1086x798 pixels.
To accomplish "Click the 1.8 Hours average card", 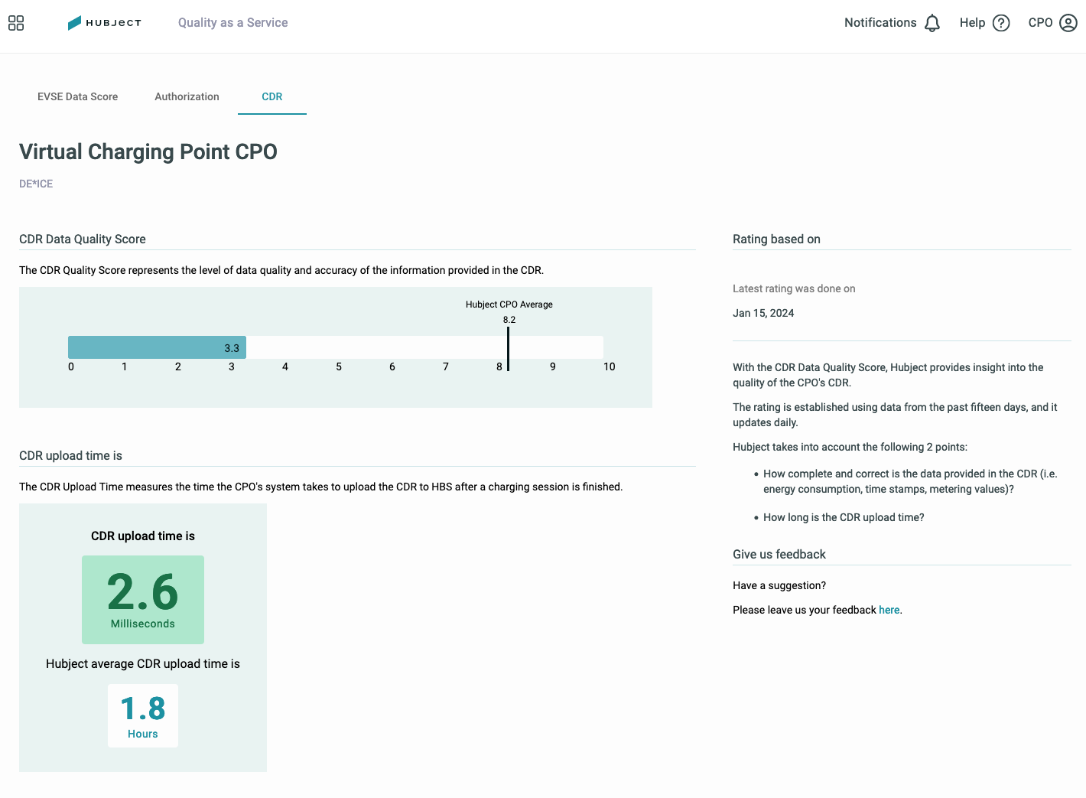I will [143, 715].
